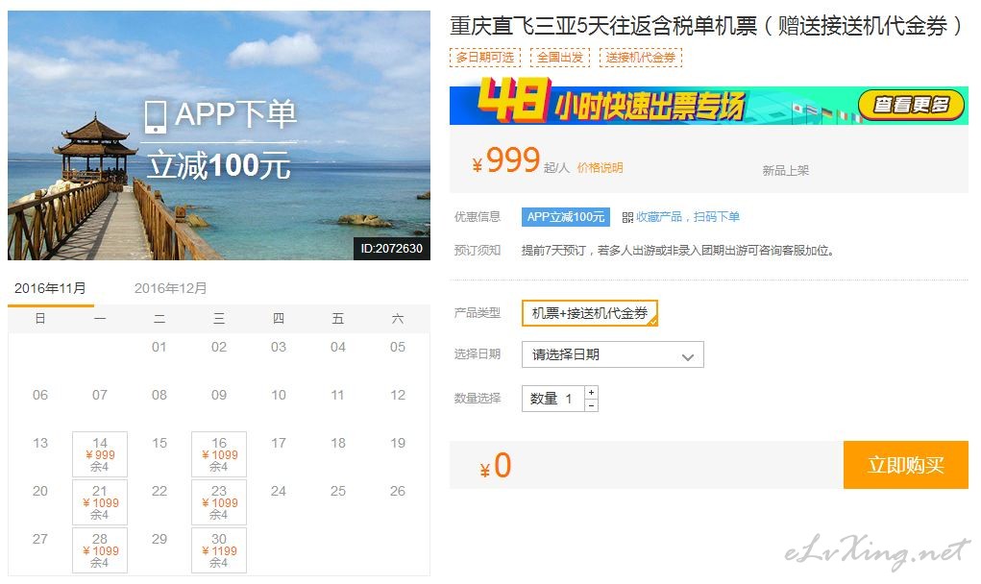Pick November 14 priced ¥999

click(100, 454)
